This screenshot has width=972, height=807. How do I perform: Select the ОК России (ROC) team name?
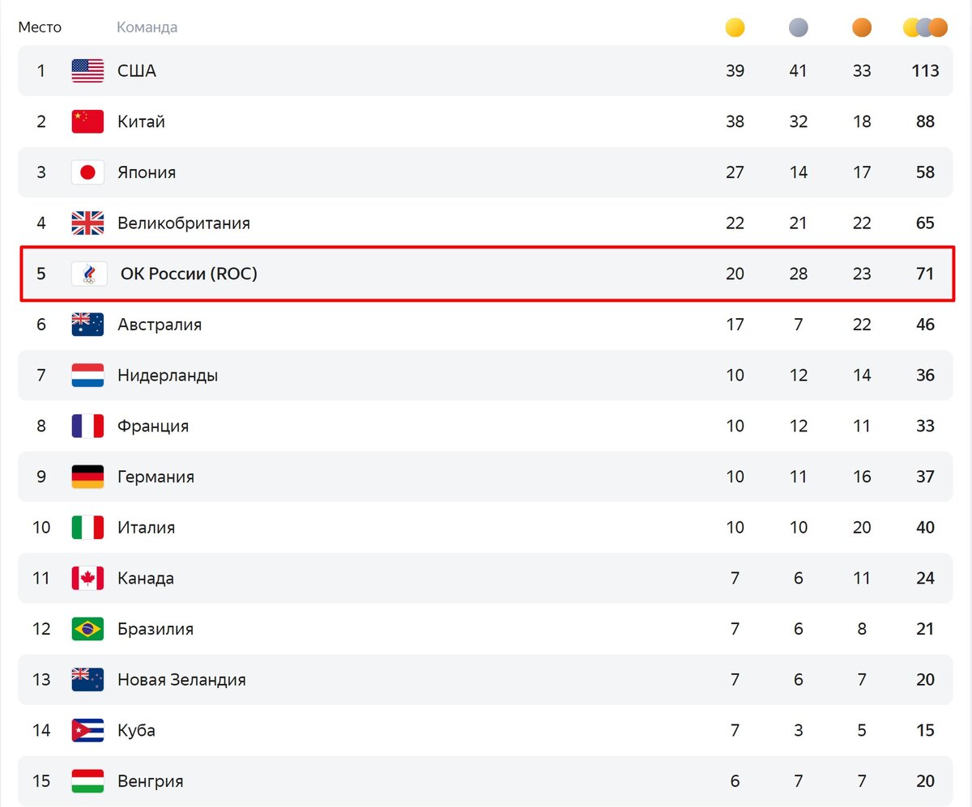[189, 274]
